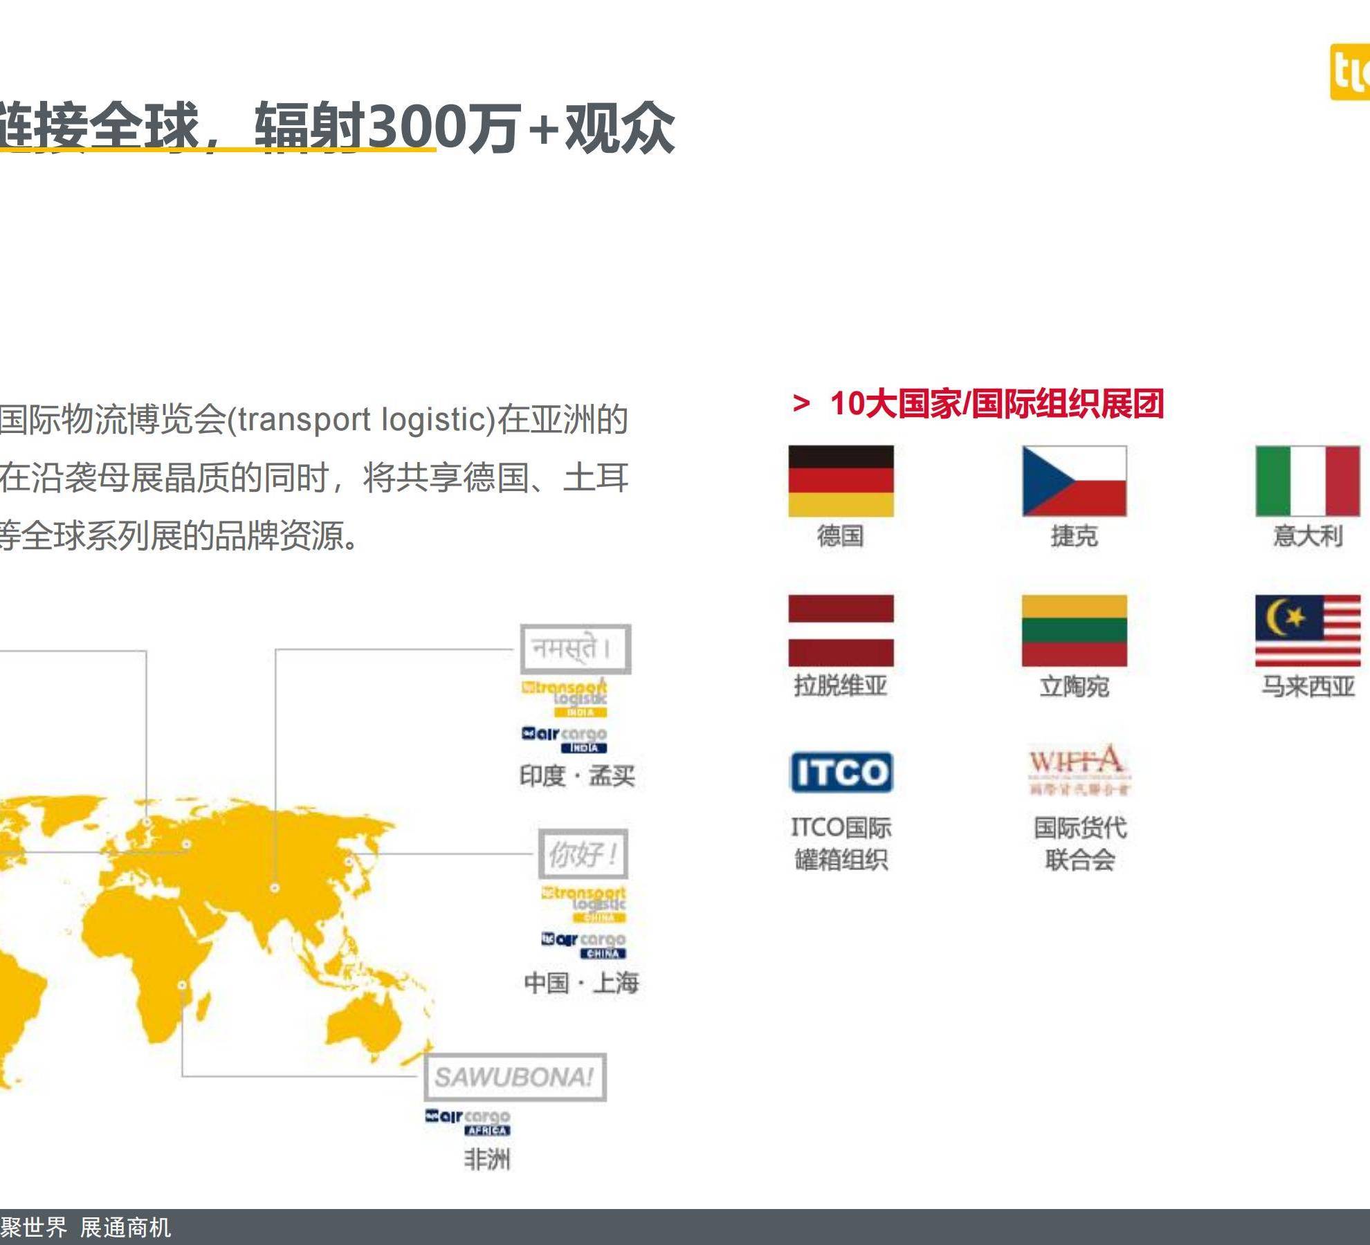Screen dimensions: 1370x1245
Task: Click the 德国 label
Action: 841,536
